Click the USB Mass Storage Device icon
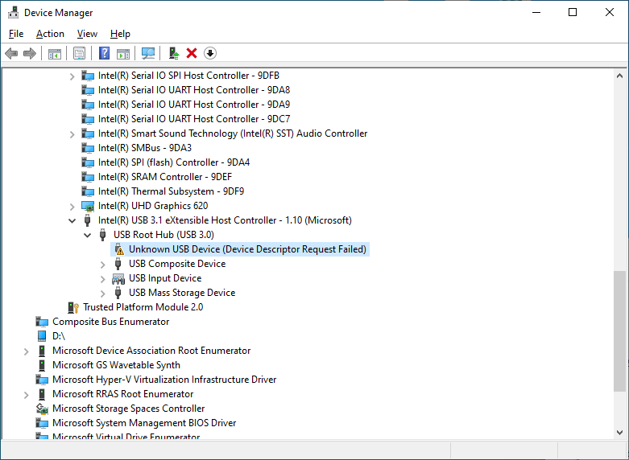 point(118,293)
